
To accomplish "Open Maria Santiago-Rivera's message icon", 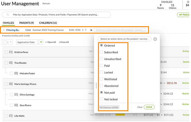I will point(11,84).
